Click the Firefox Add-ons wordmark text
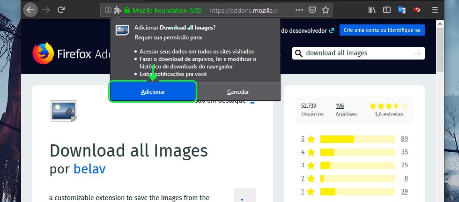The width and height of the screenshot is (459, 202). tap(84, 54)
